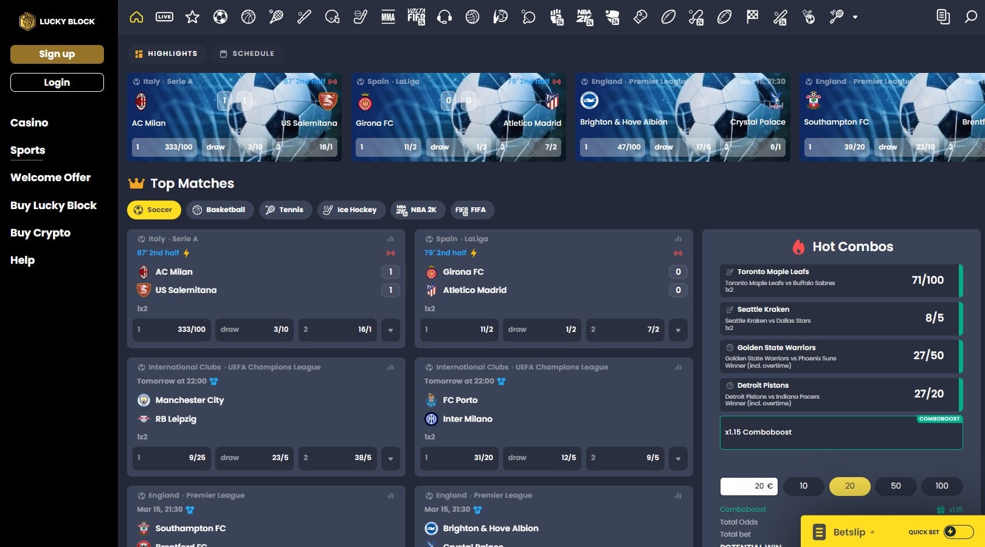985x547 pixels.
Task: Select the 50 stake amount for Hot Combos
Action: (895, 486)
